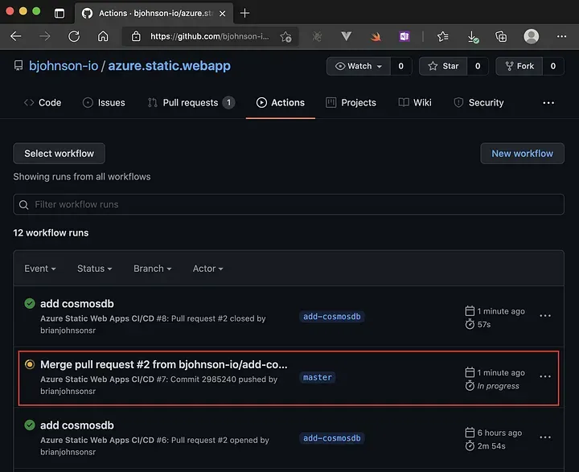Expand the repository nav overflow menu

tap(548, 103)
